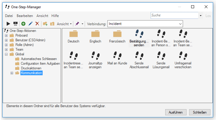The height and width of the screenshot is (120, 216).
Task: Collapse the Global tree node
Action: (x=6, y=54)
